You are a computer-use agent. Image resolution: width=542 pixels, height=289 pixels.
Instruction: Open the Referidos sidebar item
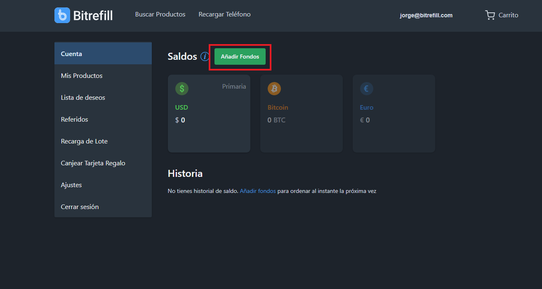103,119
